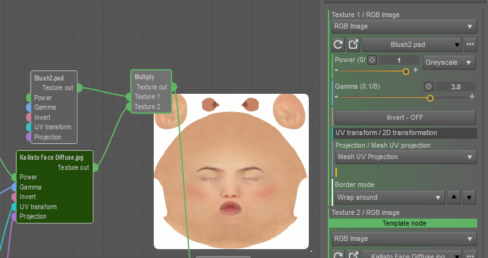488x258 pixels.
Task: Adjust the Gamma slider handle
Action: pos(430,98)
